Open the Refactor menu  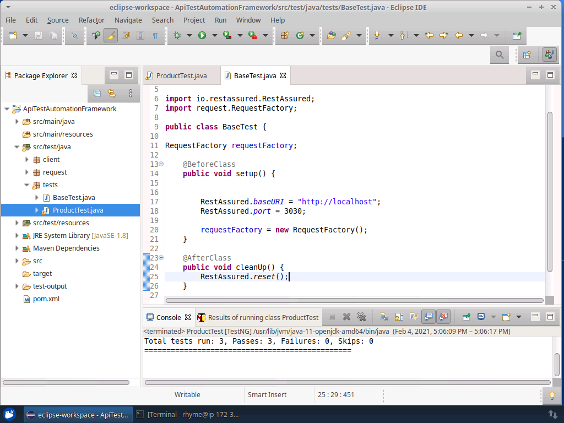(91, 20)
